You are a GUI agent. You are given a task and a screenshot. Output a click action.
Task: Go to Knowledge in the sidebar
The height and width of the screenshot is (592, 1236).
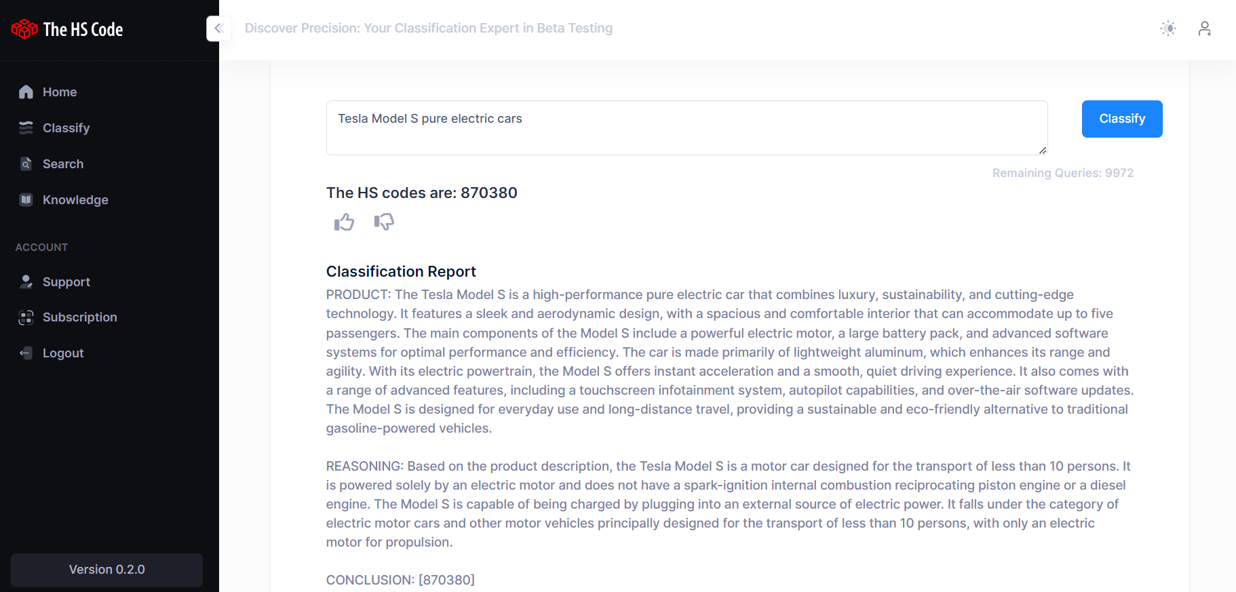pyautogui.click(x=75, y=200)
